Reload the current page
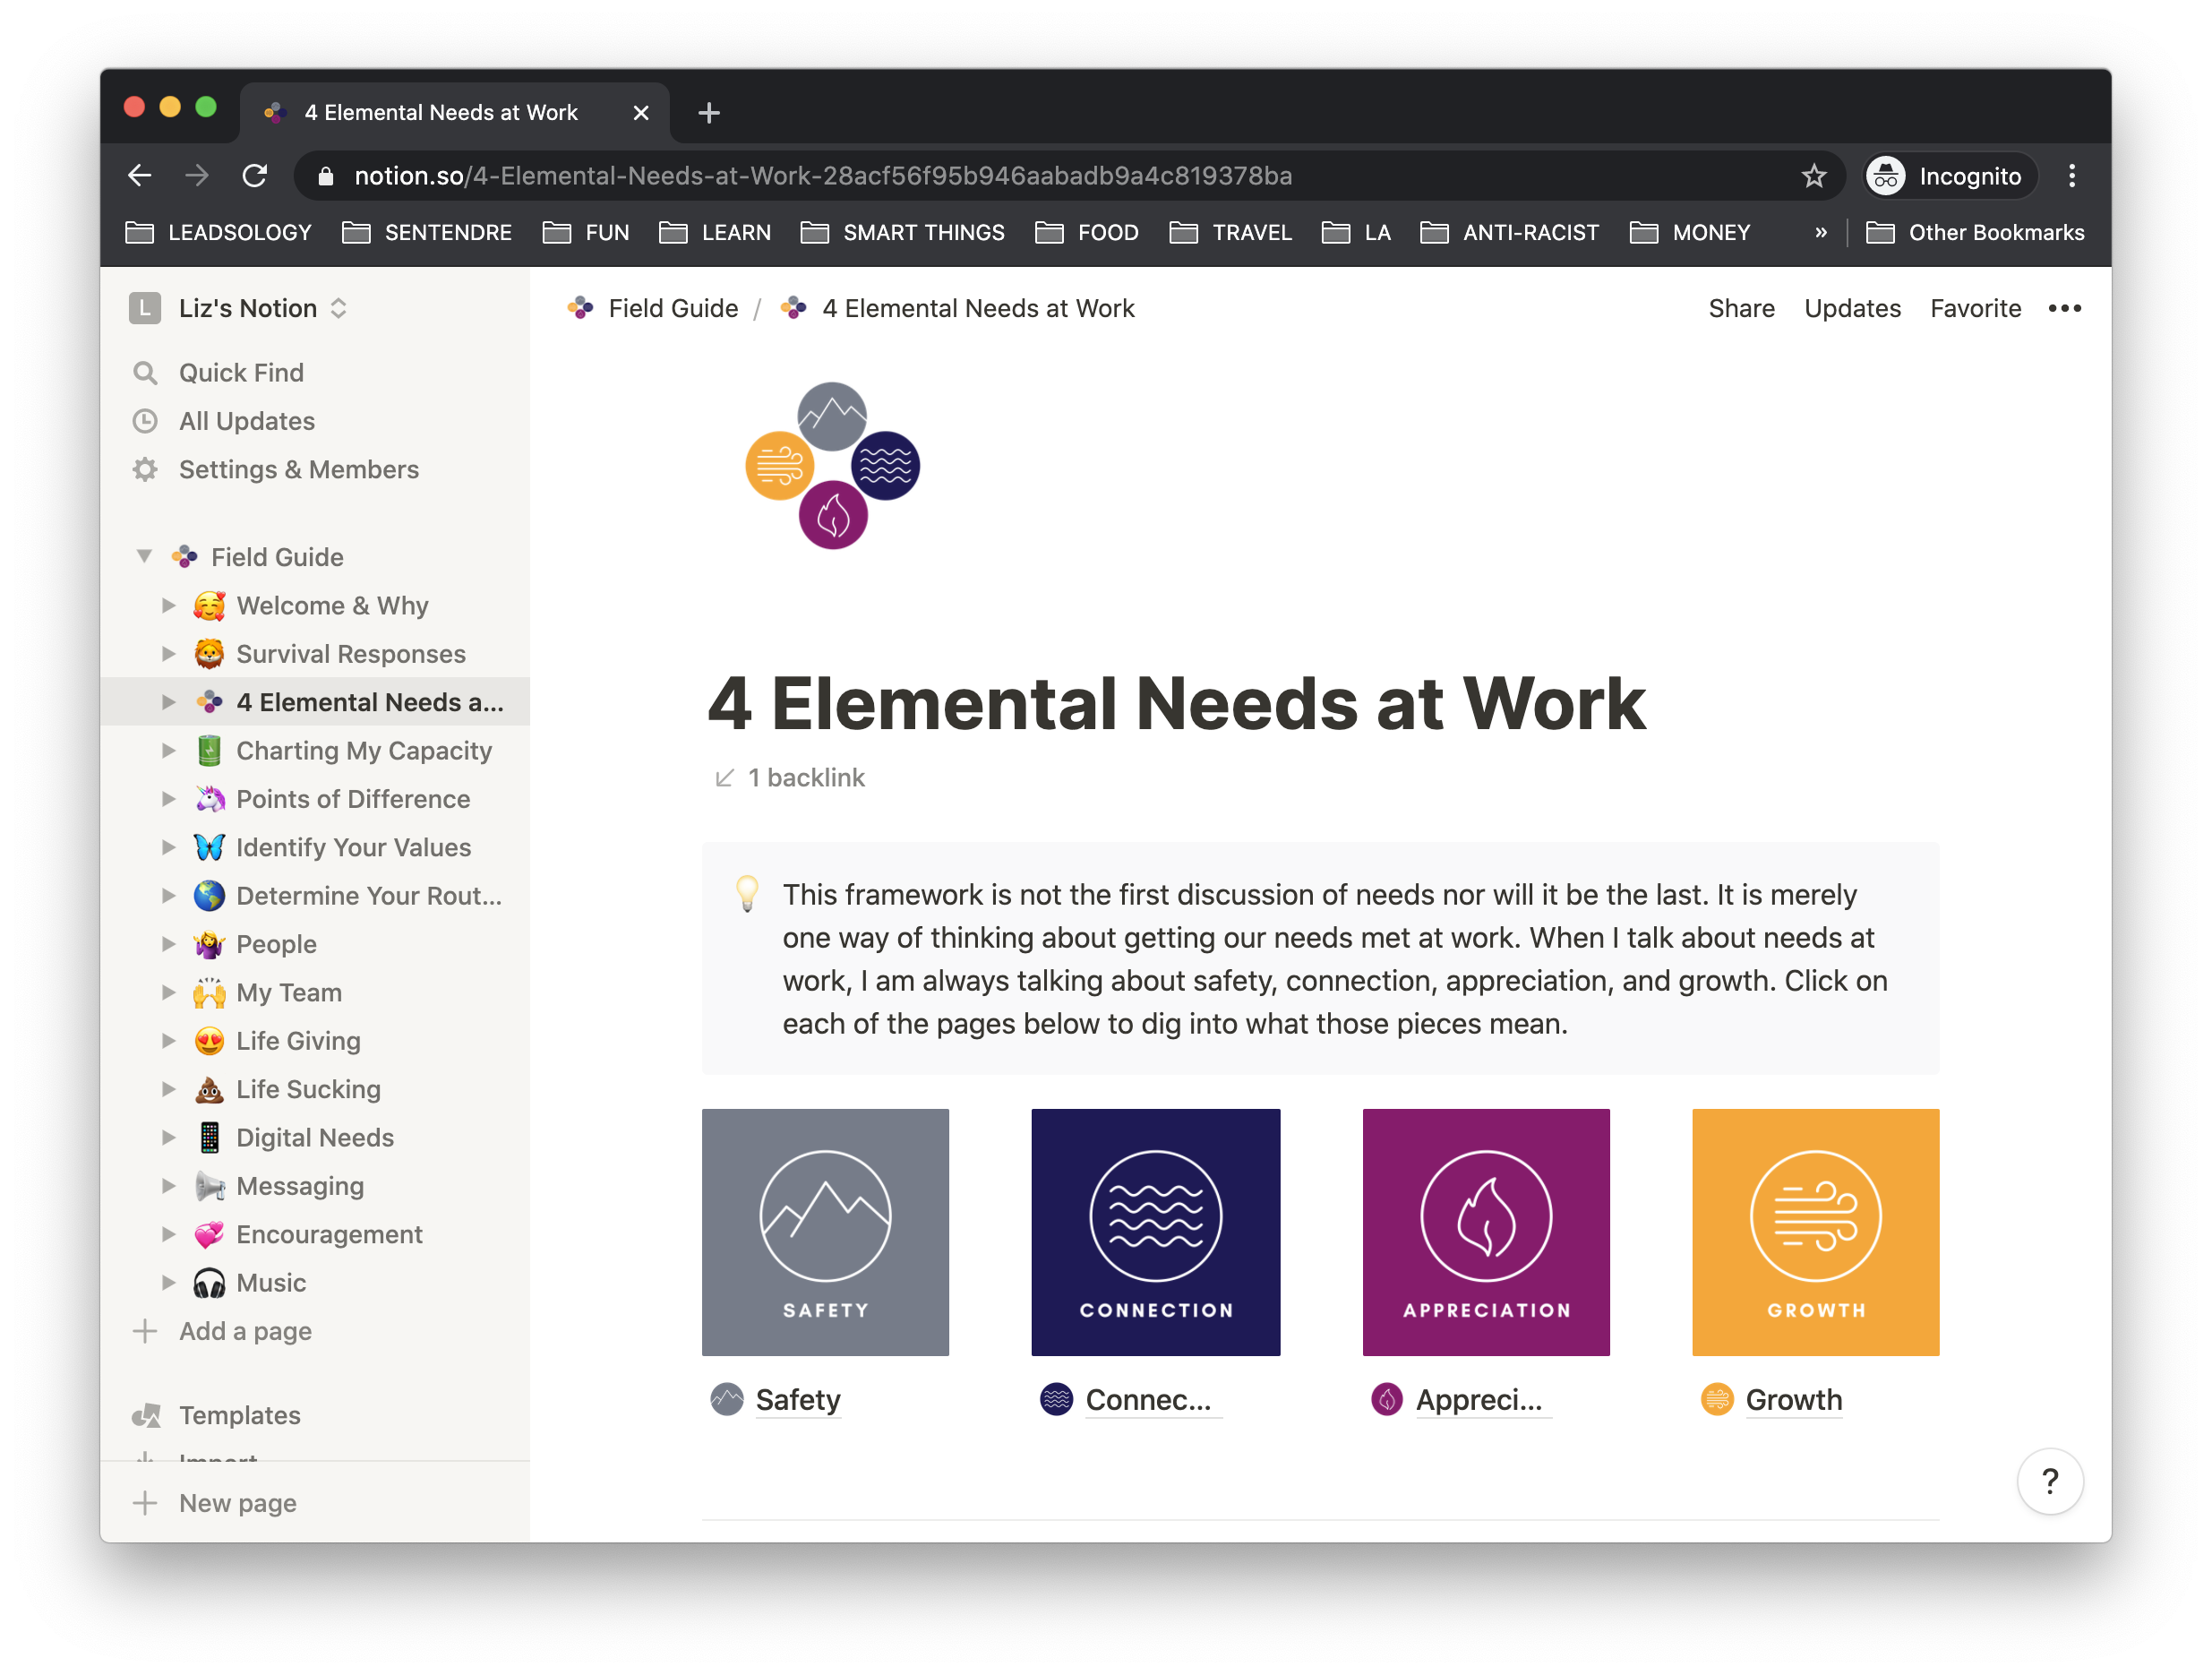This screenshot has height=1675, width=2212. point(255,175)
